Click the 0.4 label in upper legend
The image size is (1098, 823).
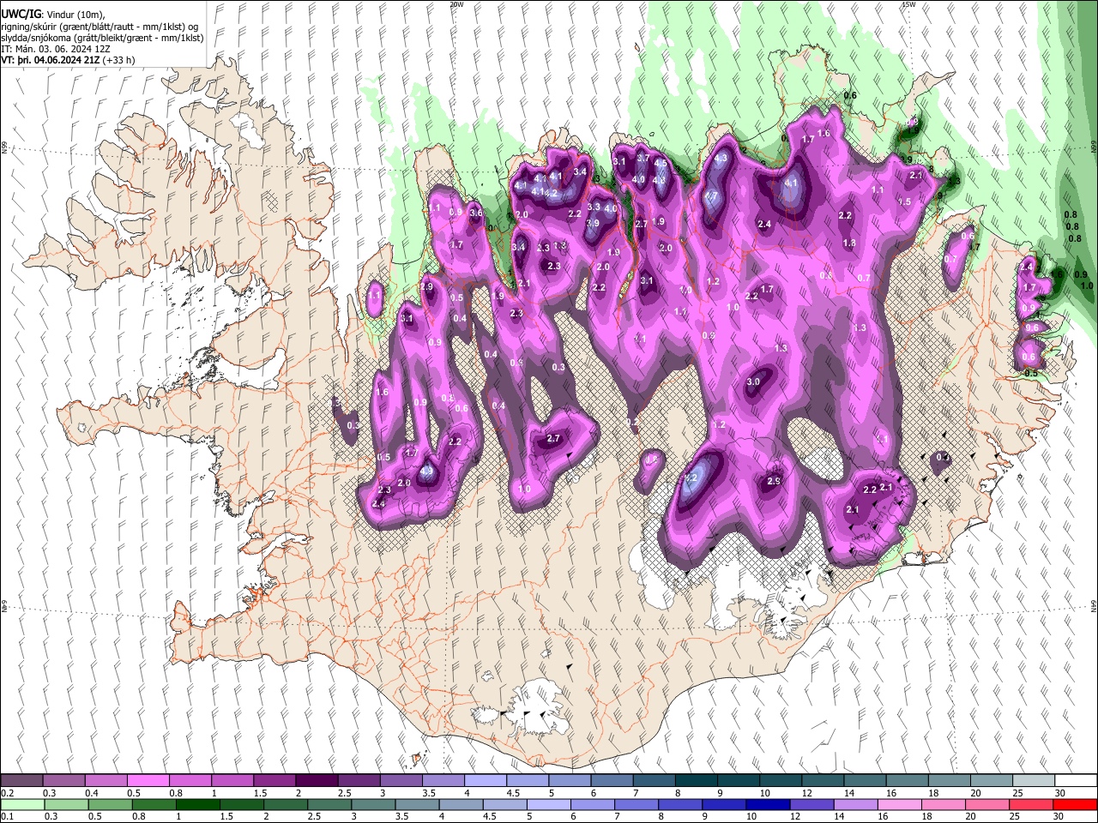[x=92, y=793]
